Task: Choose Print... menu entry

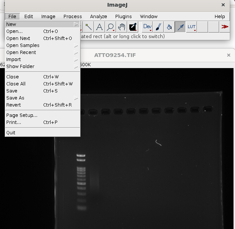Action: coord(42,122)
